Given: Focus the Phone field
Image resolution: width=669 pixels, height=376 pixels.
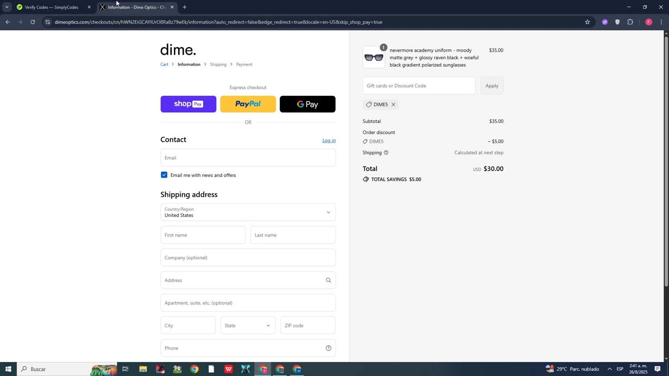Looking at the screenshot, I should click(248, 348).
